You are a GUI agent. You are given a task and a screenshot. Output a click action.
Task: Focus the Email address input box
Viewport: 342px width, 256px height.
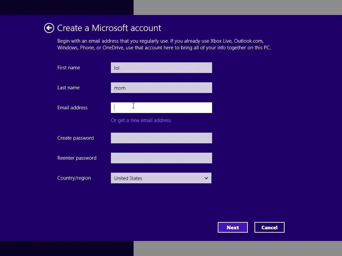tap(161, 108)
